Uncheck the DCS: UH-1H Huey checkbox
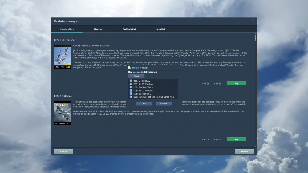This screenshot has width=308, height=173. 131,81
